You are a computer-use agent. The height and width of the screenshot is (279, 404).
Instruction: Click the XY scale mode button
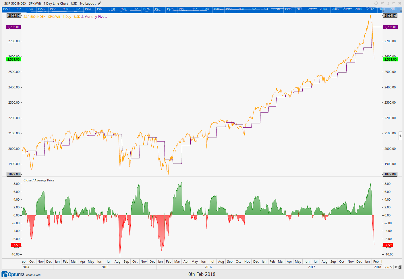pyautogui.click(x=396, y=267)
